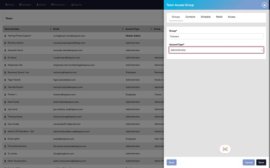This screenshot has width=270, height=168.
Task: Click sort icon on Account Type column
Action: (x=151, y=29)
